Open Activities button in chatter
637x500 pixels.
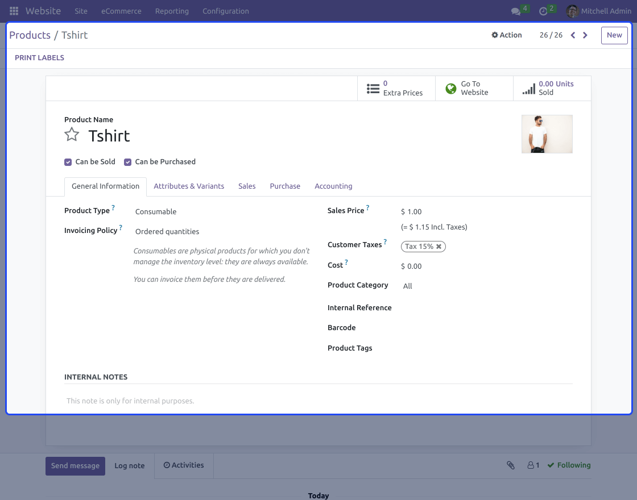pyautogui.click(x=184, y=465)
